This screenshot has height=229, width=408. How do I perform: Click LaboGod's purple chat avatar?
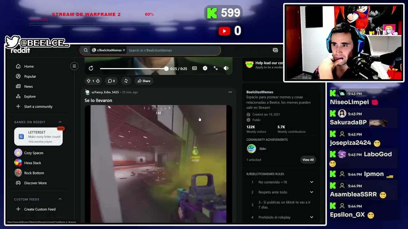click(342, 154)
